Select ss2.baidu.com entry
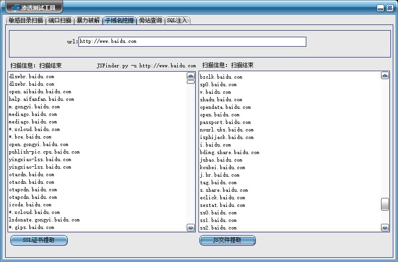The width and height of the screenshot is (398, 262). (x=218, y=228)
